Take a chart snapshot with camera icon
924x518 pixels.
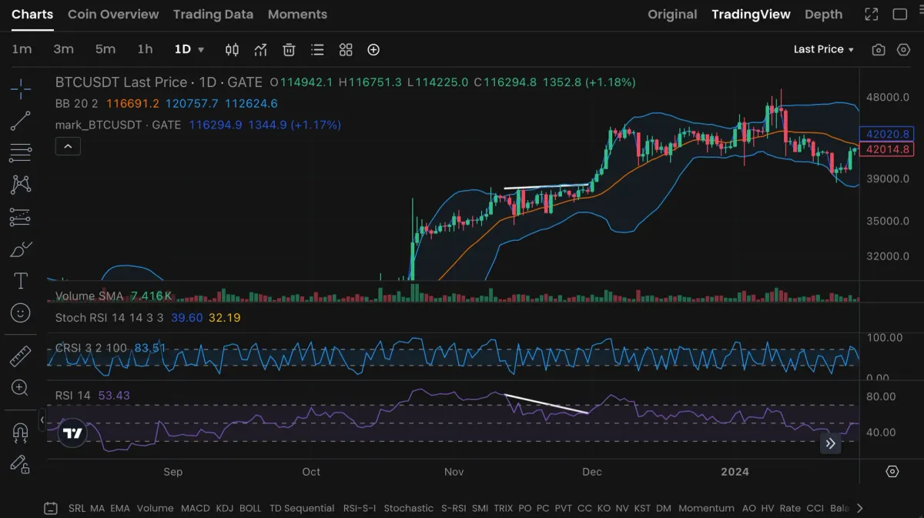[x=879, y=49]
